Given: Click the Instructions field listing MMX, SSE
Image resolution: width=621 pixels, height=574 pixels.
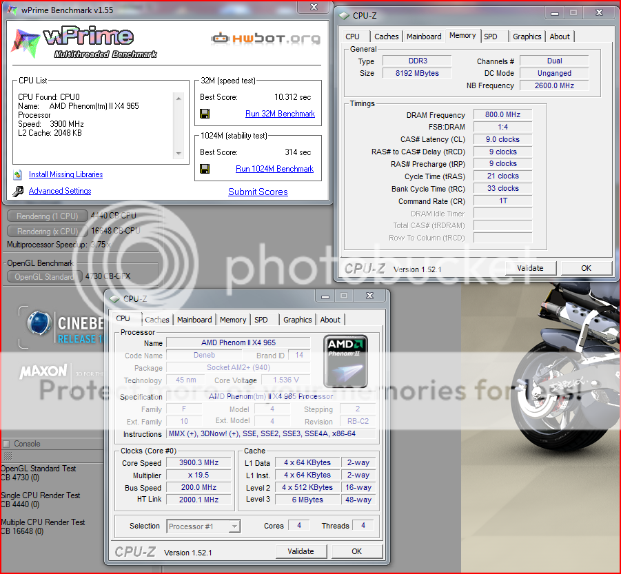Looking at the screenshot, I should point(271,433).
